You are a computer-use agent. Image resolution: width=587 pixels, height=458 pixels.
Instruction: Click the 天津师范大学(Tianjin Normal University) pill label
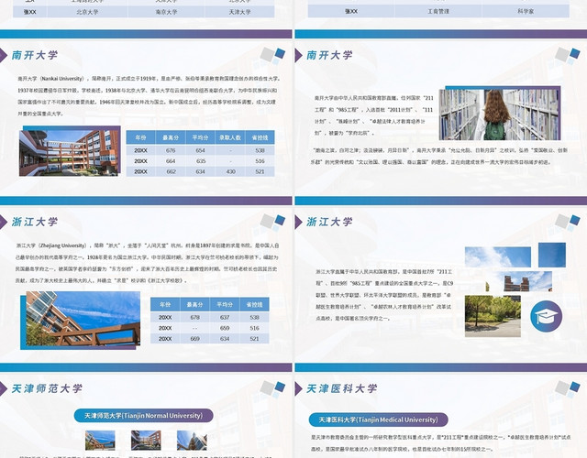pyautogui.click(x=143, y=415)
